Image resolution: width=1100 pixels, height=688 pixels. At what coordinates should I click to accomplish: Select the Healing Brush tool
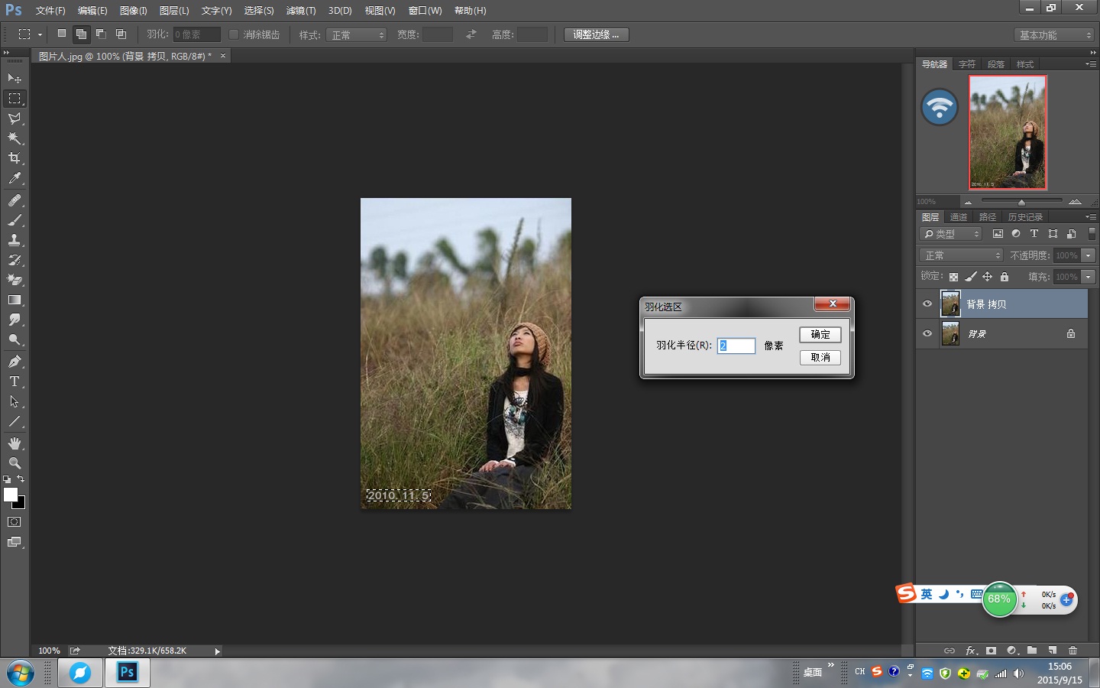[x=15, y=200]
